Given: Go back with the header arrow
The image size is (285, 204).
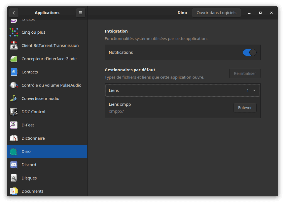Looking at the screenshot, I should click(14, 13).
